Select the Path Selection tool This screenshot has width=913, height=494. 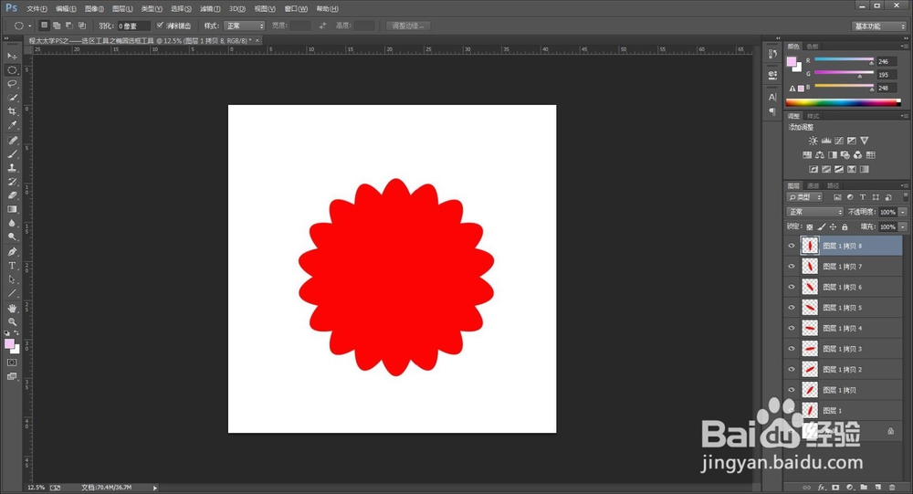pyautogui.click(x=12, y=279)
